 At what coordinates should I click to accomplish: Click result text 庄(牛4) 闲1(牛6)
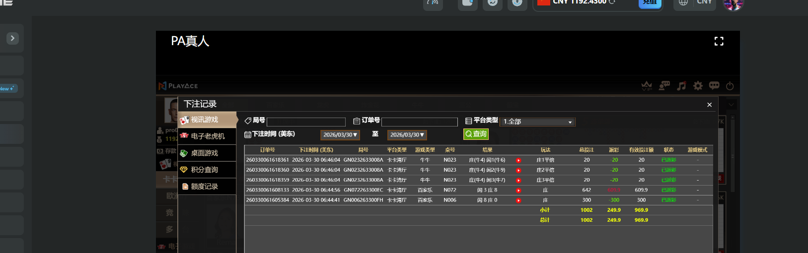pyautogui.click(x=487, y=160)
